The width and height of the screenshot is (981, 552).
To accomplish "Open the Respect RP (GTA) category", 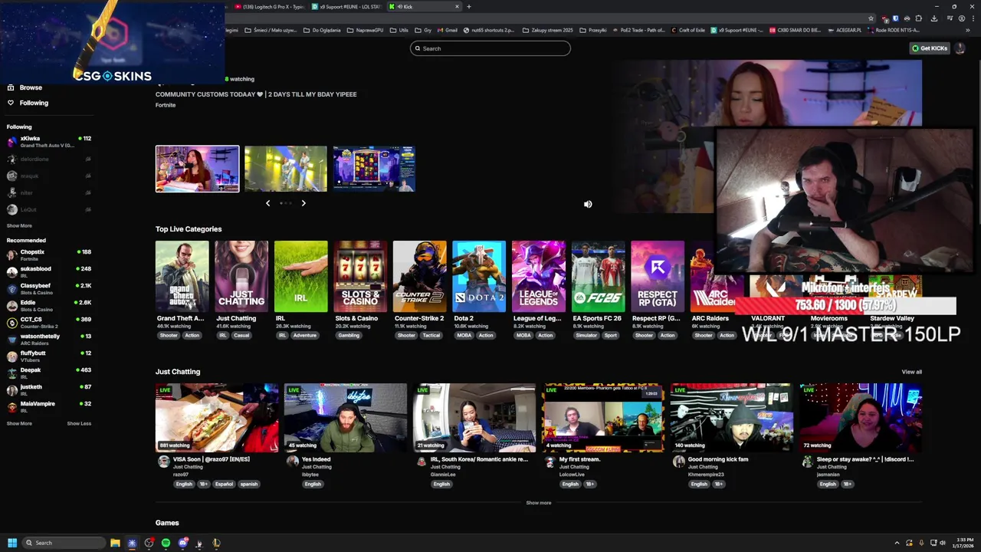I will [658, 277].
